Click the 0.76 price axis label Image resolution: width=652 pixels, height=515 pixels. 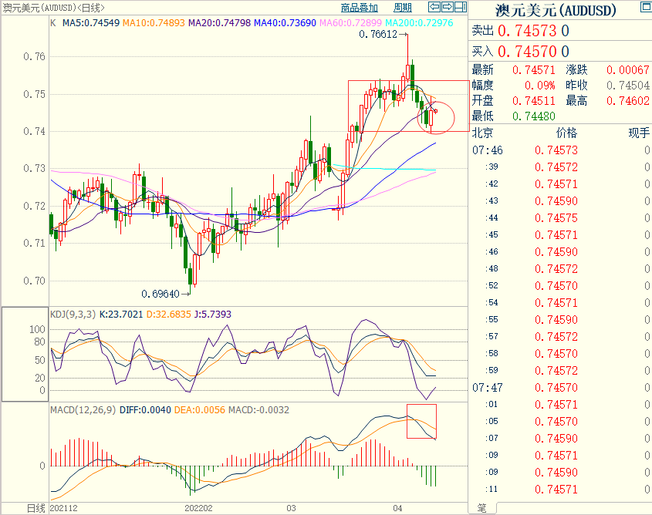pos(34,56)
